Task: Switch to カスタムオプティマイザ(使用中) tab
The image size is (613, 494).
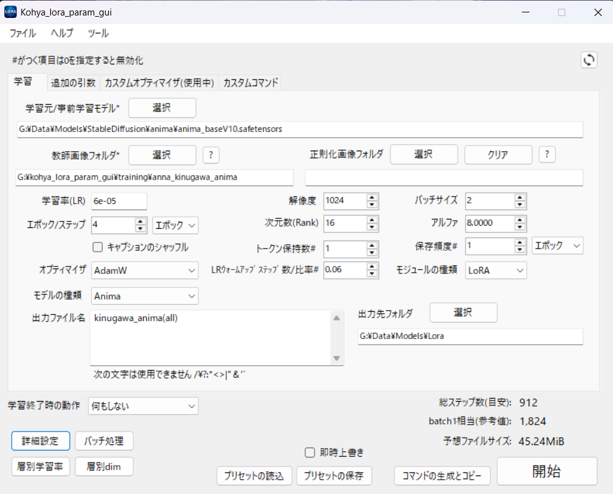Action: 159,82
